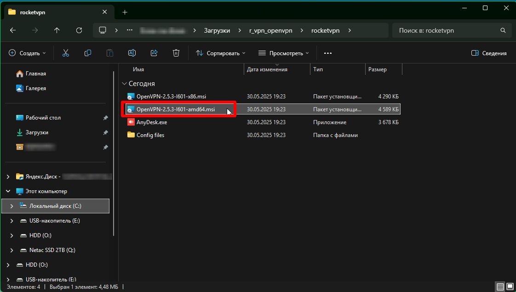The height and width of the screenshot is (292, 516).
Task: Open the Создать new item menu
Action: [x=28, y=53]
